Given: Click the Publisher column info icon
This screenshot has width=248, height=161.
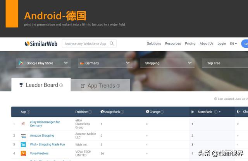Looking at the screenshot, I should pyautogui.click(x=90, y=112).
